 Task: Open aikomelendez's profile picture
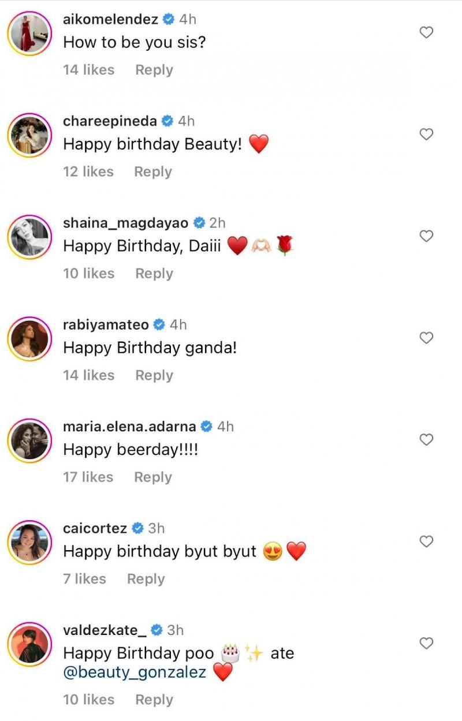pyautogui.click(x=29, y=33)
